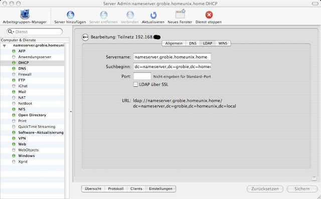Image resolution: width=321 pixels, height=199 pixels.
Task: Open the Einstellungen view
Action: click(160, 189)
